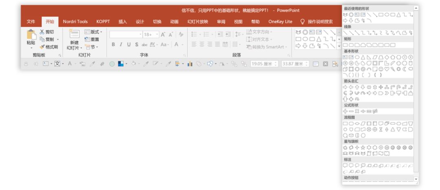
Task: Click the New Slide (新建幻灯片) icon
Action: 75,34
